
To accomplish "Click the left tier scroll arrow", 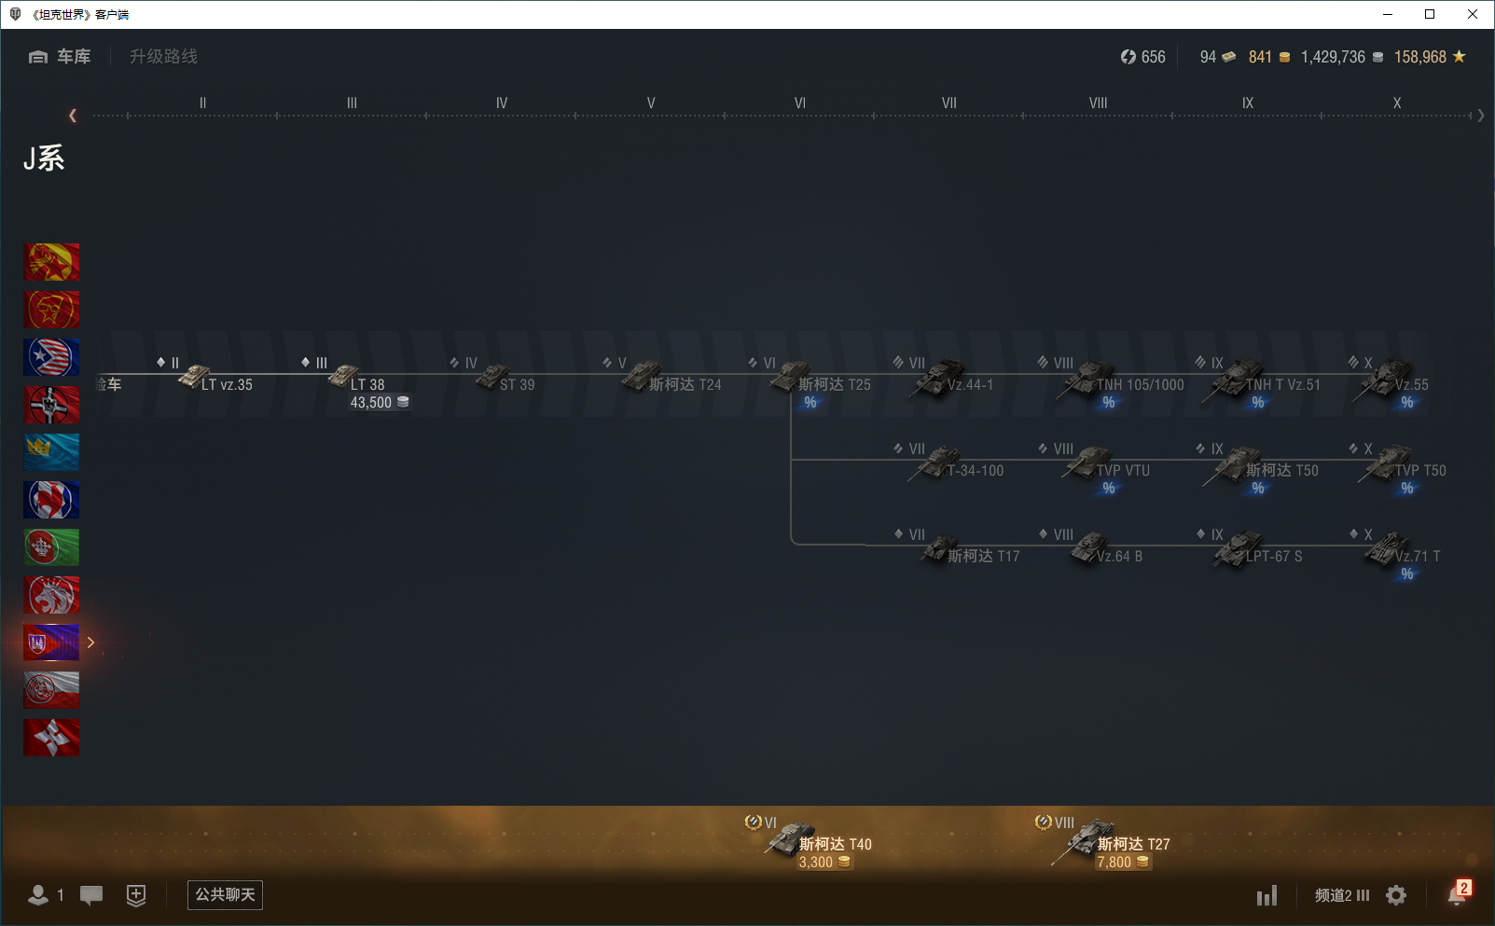I will (x=73, y=116).
